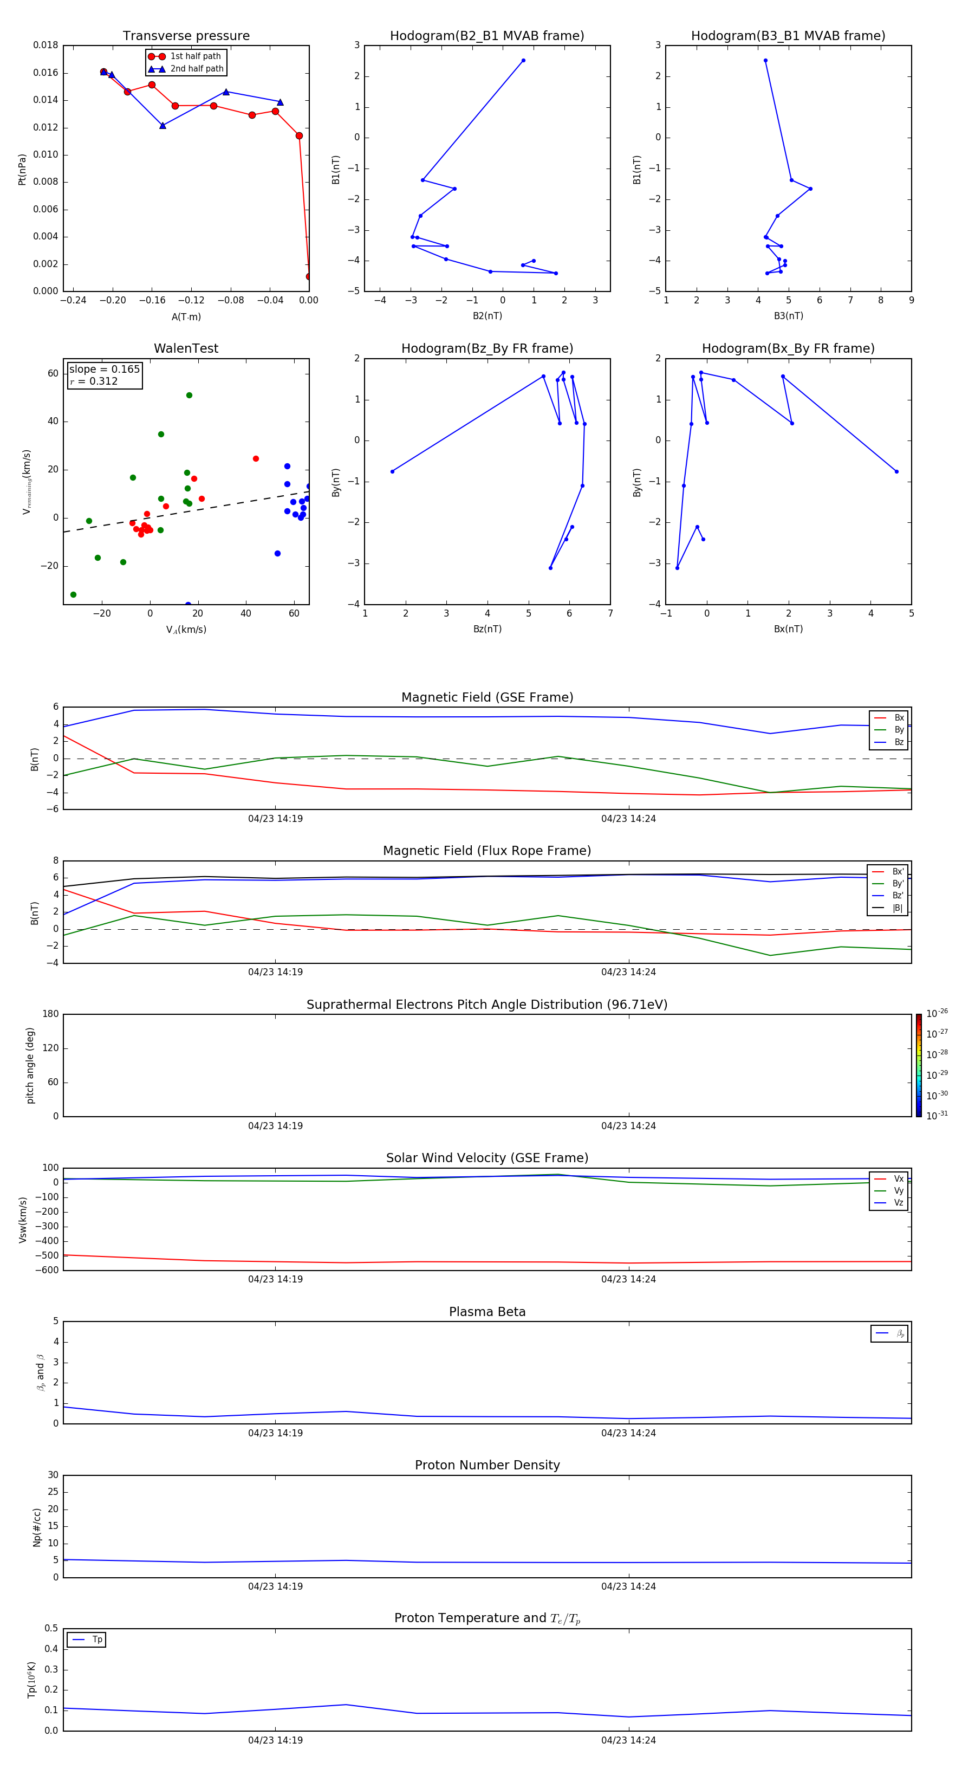Click the "WalenTest" plot title
The width and height of the screenshot is (975, 1788).
(x=186, y=348)
